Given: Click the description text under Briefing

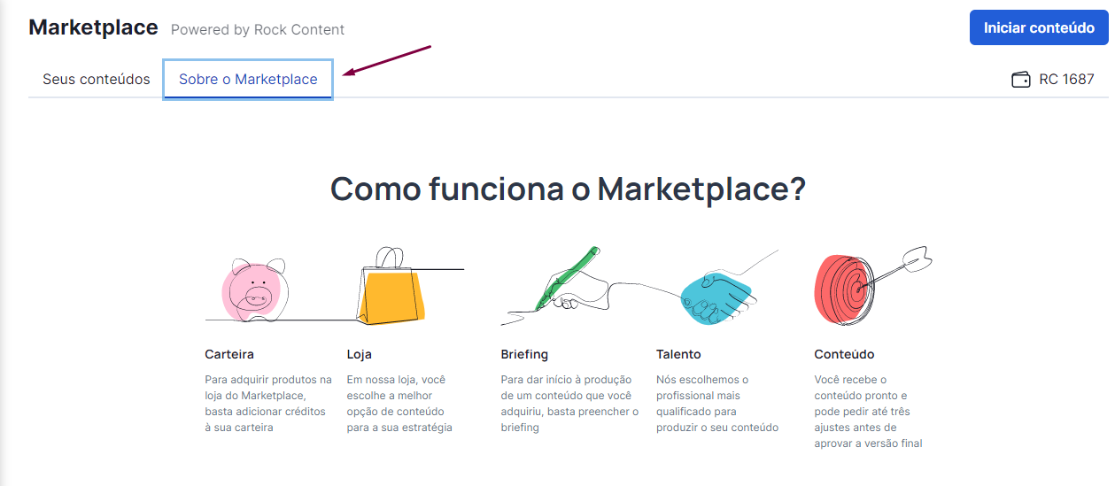Looking at the screenshot, I should click(569, 404).
